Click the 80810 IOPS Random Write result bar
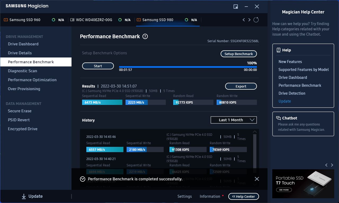 tap(237, 102)
